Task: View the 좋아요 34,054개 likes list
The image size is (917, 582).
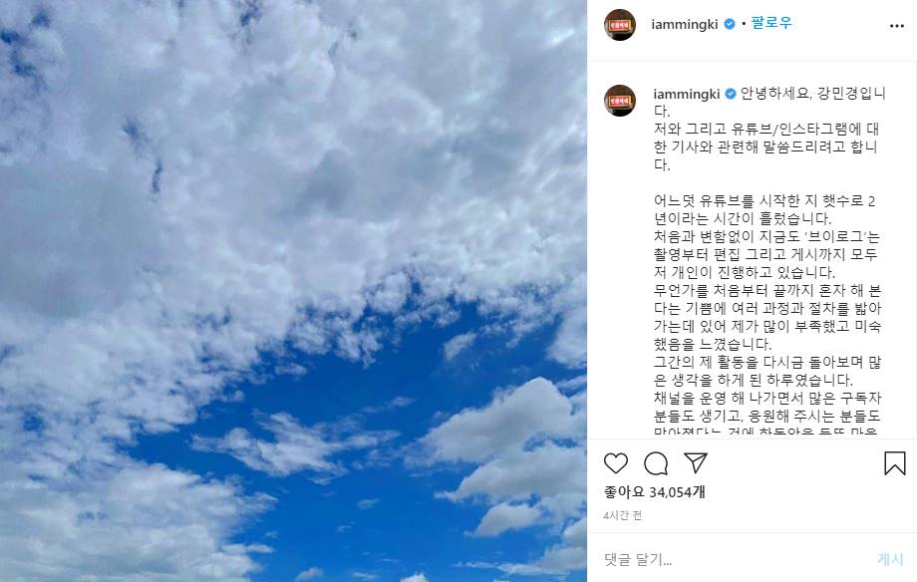Action: 655,492
